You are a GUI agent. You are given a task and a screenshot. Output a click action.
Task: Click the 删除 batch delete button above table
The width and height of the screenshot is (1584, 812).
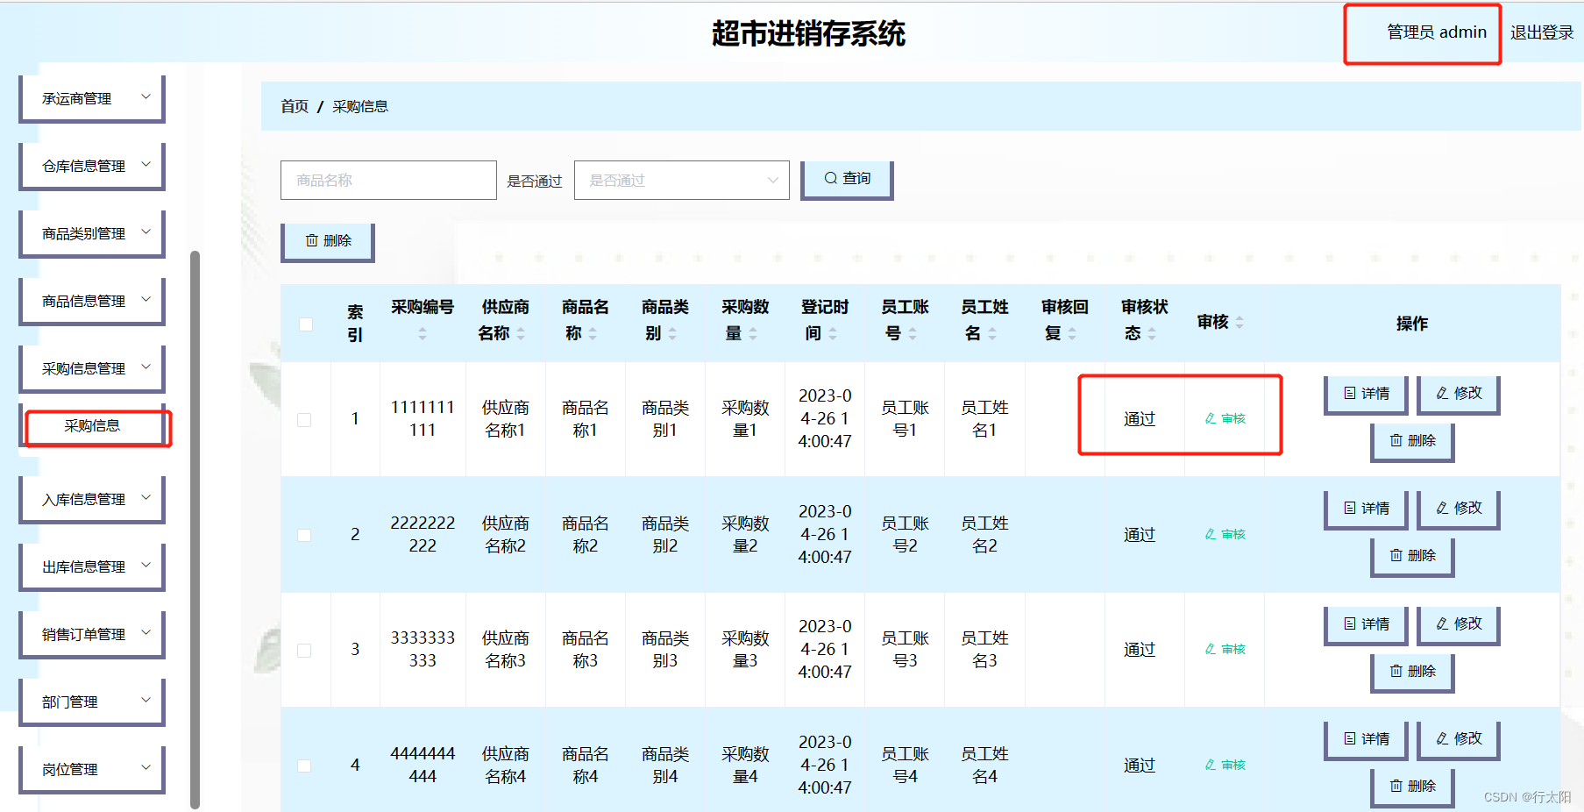tap(328, 241)
